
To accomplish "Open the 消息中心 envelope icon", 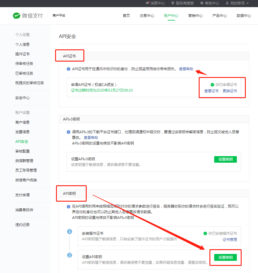I will (x=147, y=3).
